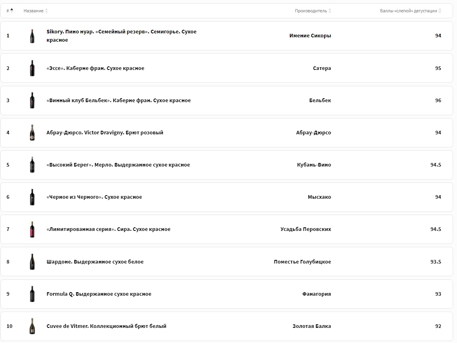Click producer name Кубань-Вино

(x=314, y=165)
